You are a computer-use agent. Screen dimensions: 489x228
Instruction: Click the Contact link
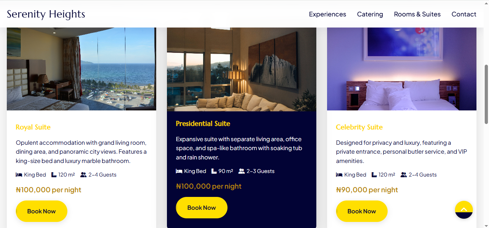click(x=464, y=14)
